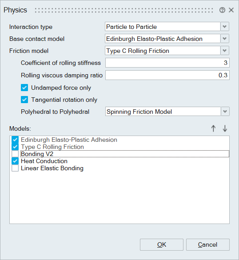Check the Linear Elastic Bonding model
Screen dimensions: 239x260
(x=15, y=168)
